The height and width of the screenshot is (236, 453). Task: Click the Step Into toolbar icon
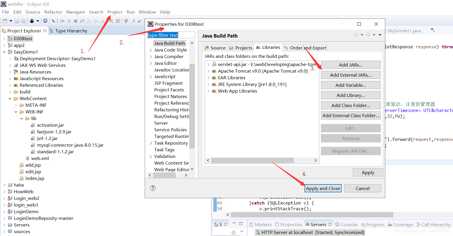click(x=89, y=21)
